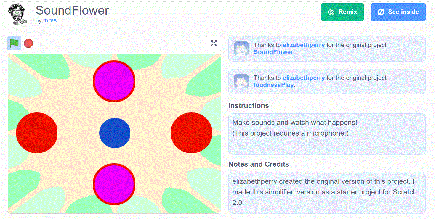Click the blue circle in the stage center
Screen dimensions: 436x219
pos(115,133)
